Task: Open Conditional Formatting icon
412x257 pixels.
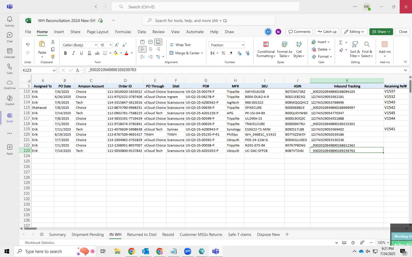Action: point(266,44)
